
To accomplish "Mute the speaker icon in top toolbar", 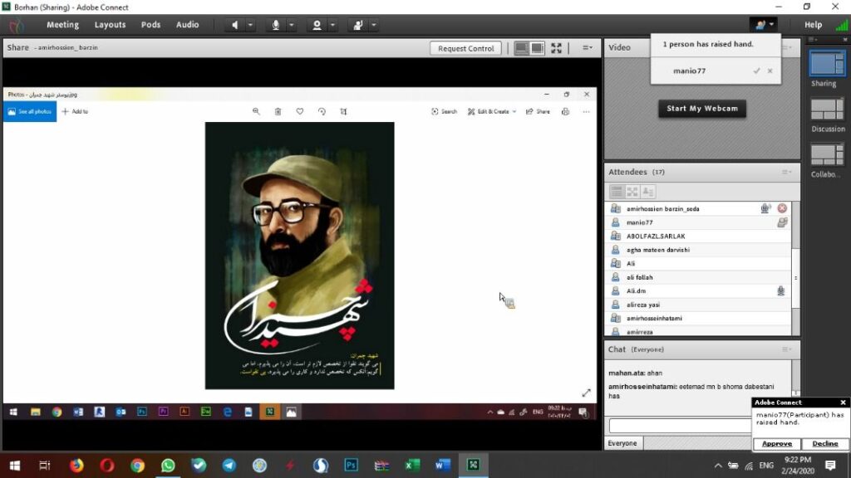I will [235, 25].
